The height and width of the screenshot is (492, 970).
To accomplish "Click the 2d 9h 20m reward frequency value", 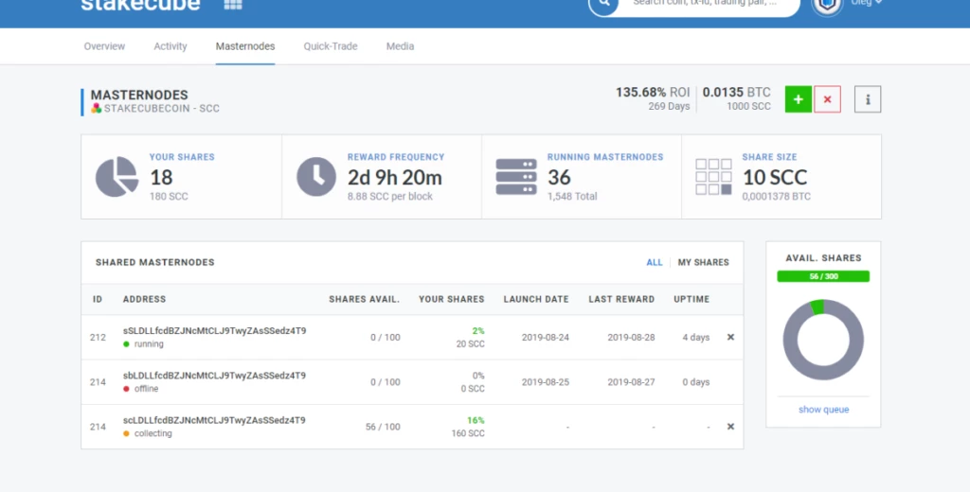I will (x=395, y=177).
